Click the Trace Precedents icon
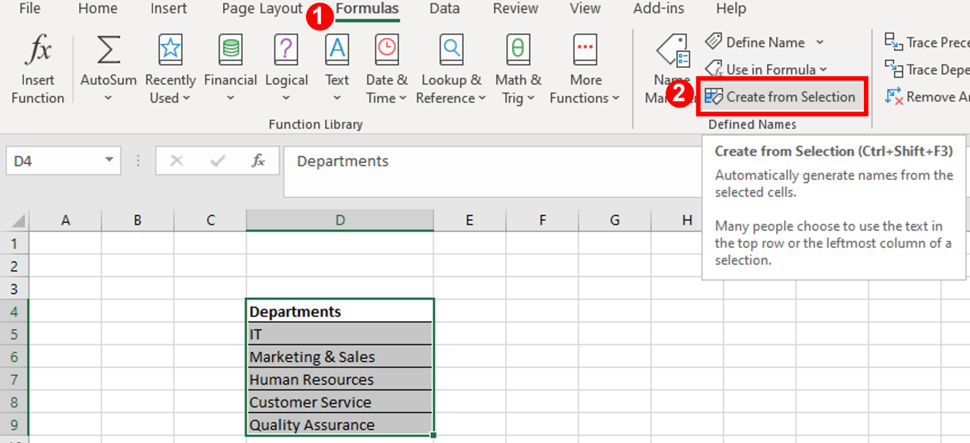970x443 pixels. pyautogui.click(x=894, y=42)
